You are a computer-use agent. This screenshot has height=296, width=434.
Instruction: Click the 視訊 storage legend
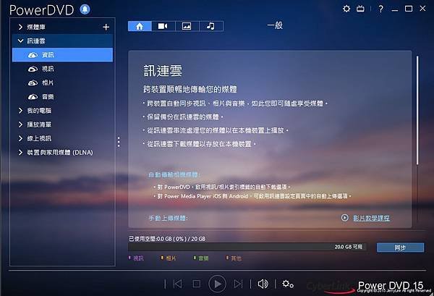[x=136, y=258]
